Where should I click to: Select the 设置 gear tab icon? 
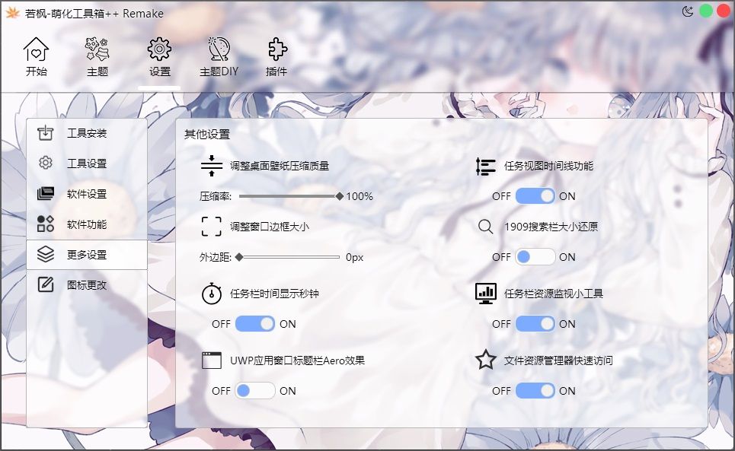click(159, 49)
